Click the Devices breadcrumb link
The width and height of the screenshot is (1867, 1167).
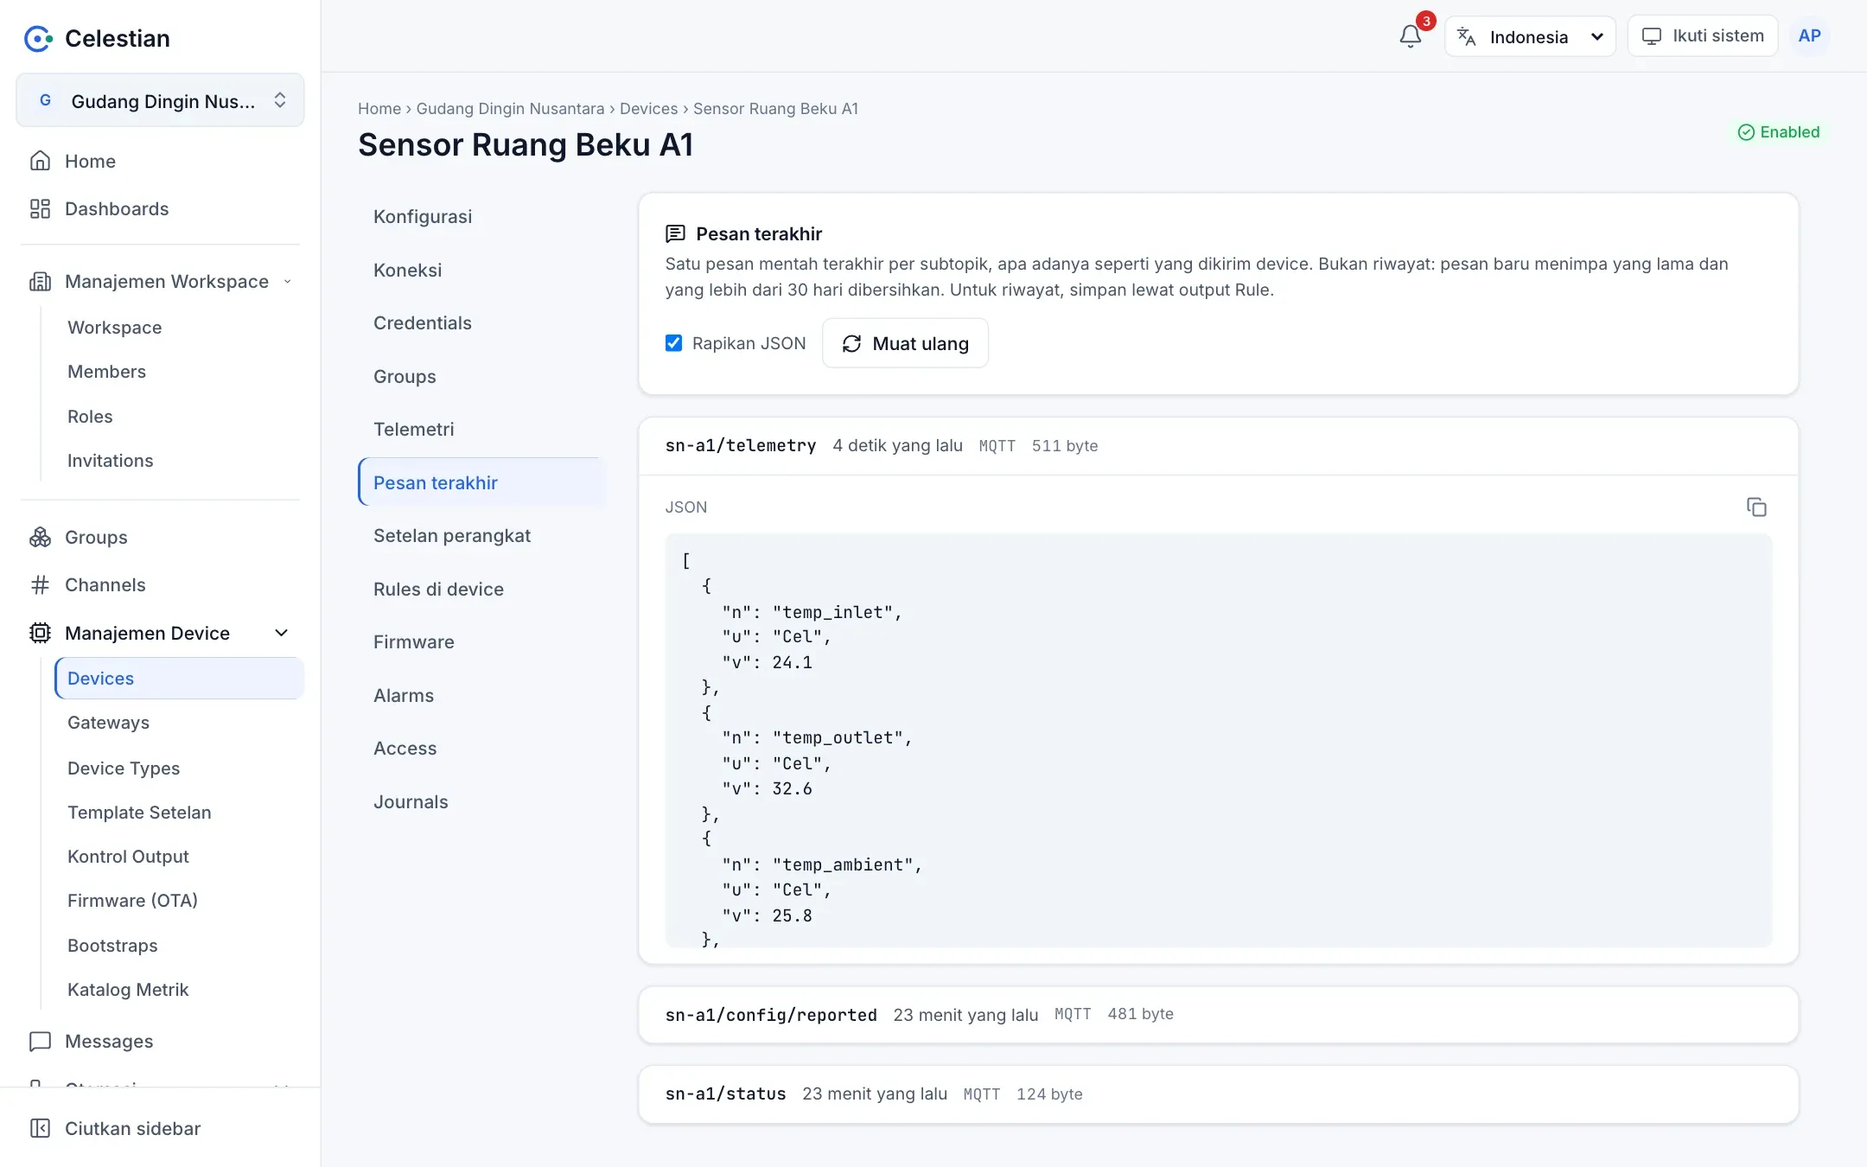click(x=648, y=109)
